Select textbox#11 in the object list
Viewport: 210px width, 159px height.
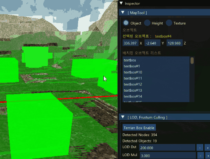coord(156,78)
